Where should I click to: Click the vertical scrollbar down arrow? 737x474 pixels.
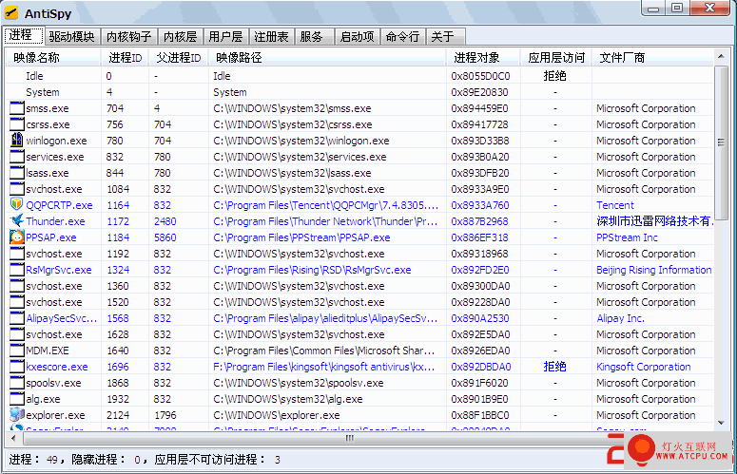(x=721, y=423)
